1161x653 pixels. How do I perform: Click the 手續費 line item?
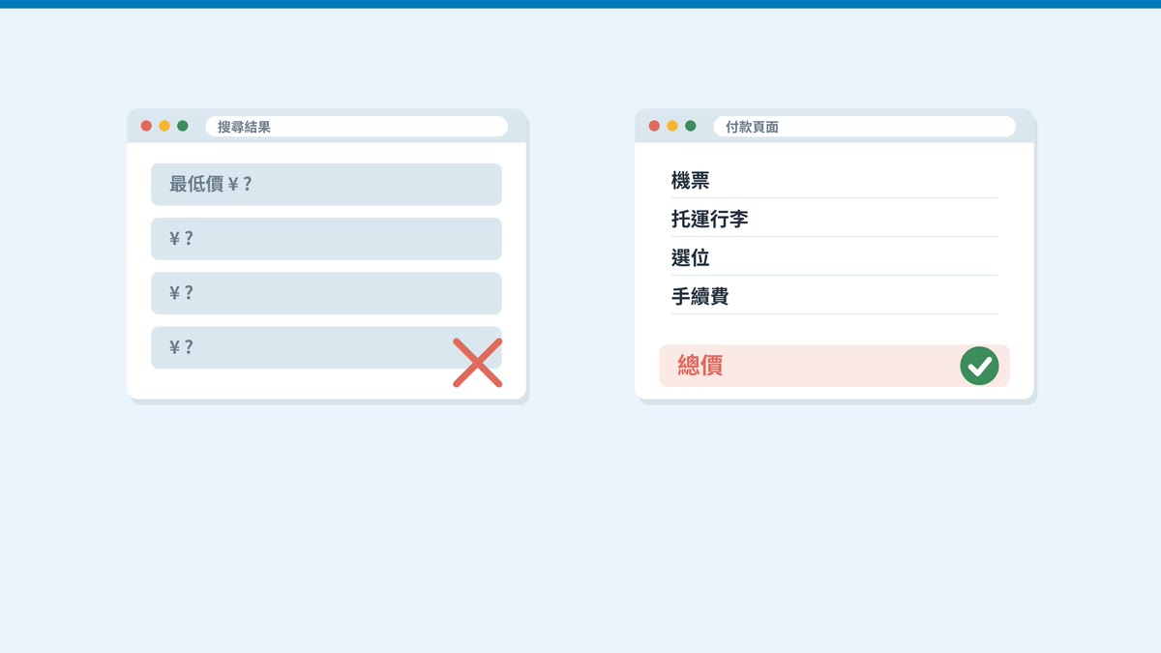(x=834, y=296)
